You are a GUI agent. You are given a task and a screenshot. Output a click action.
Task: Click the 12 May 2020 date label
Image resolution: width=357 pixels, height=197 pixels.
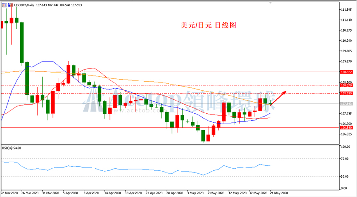[x=238, y=193]
